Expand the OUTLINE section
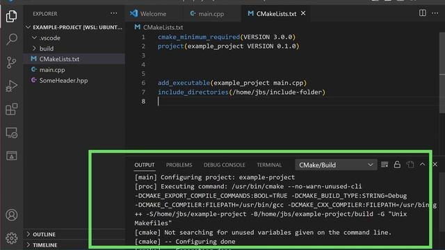The height and width of the screenshot is (250, 445). tap(74, 234)
